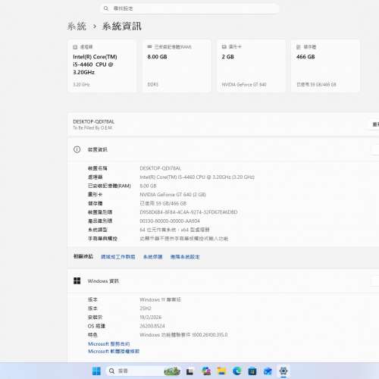Click the taskbar search magnifier icon
Screen dimensions: 379x379
pyautogui.click(x=111, y=371)
